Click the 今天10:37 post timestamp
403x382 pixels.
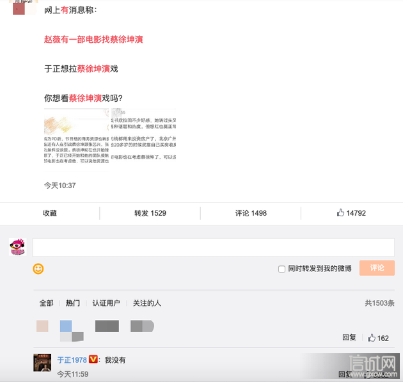pyautogui.click(x=60, y=186)
